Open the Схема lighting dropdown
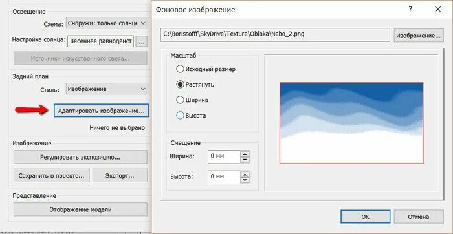This screenshot has height=234, width=453. coord(107,23)
